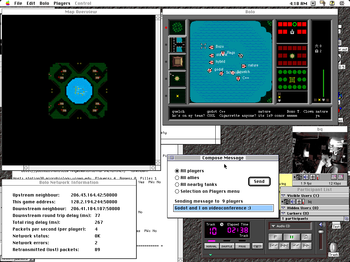Select the building/wall tool in Bolo

[177, 62]
